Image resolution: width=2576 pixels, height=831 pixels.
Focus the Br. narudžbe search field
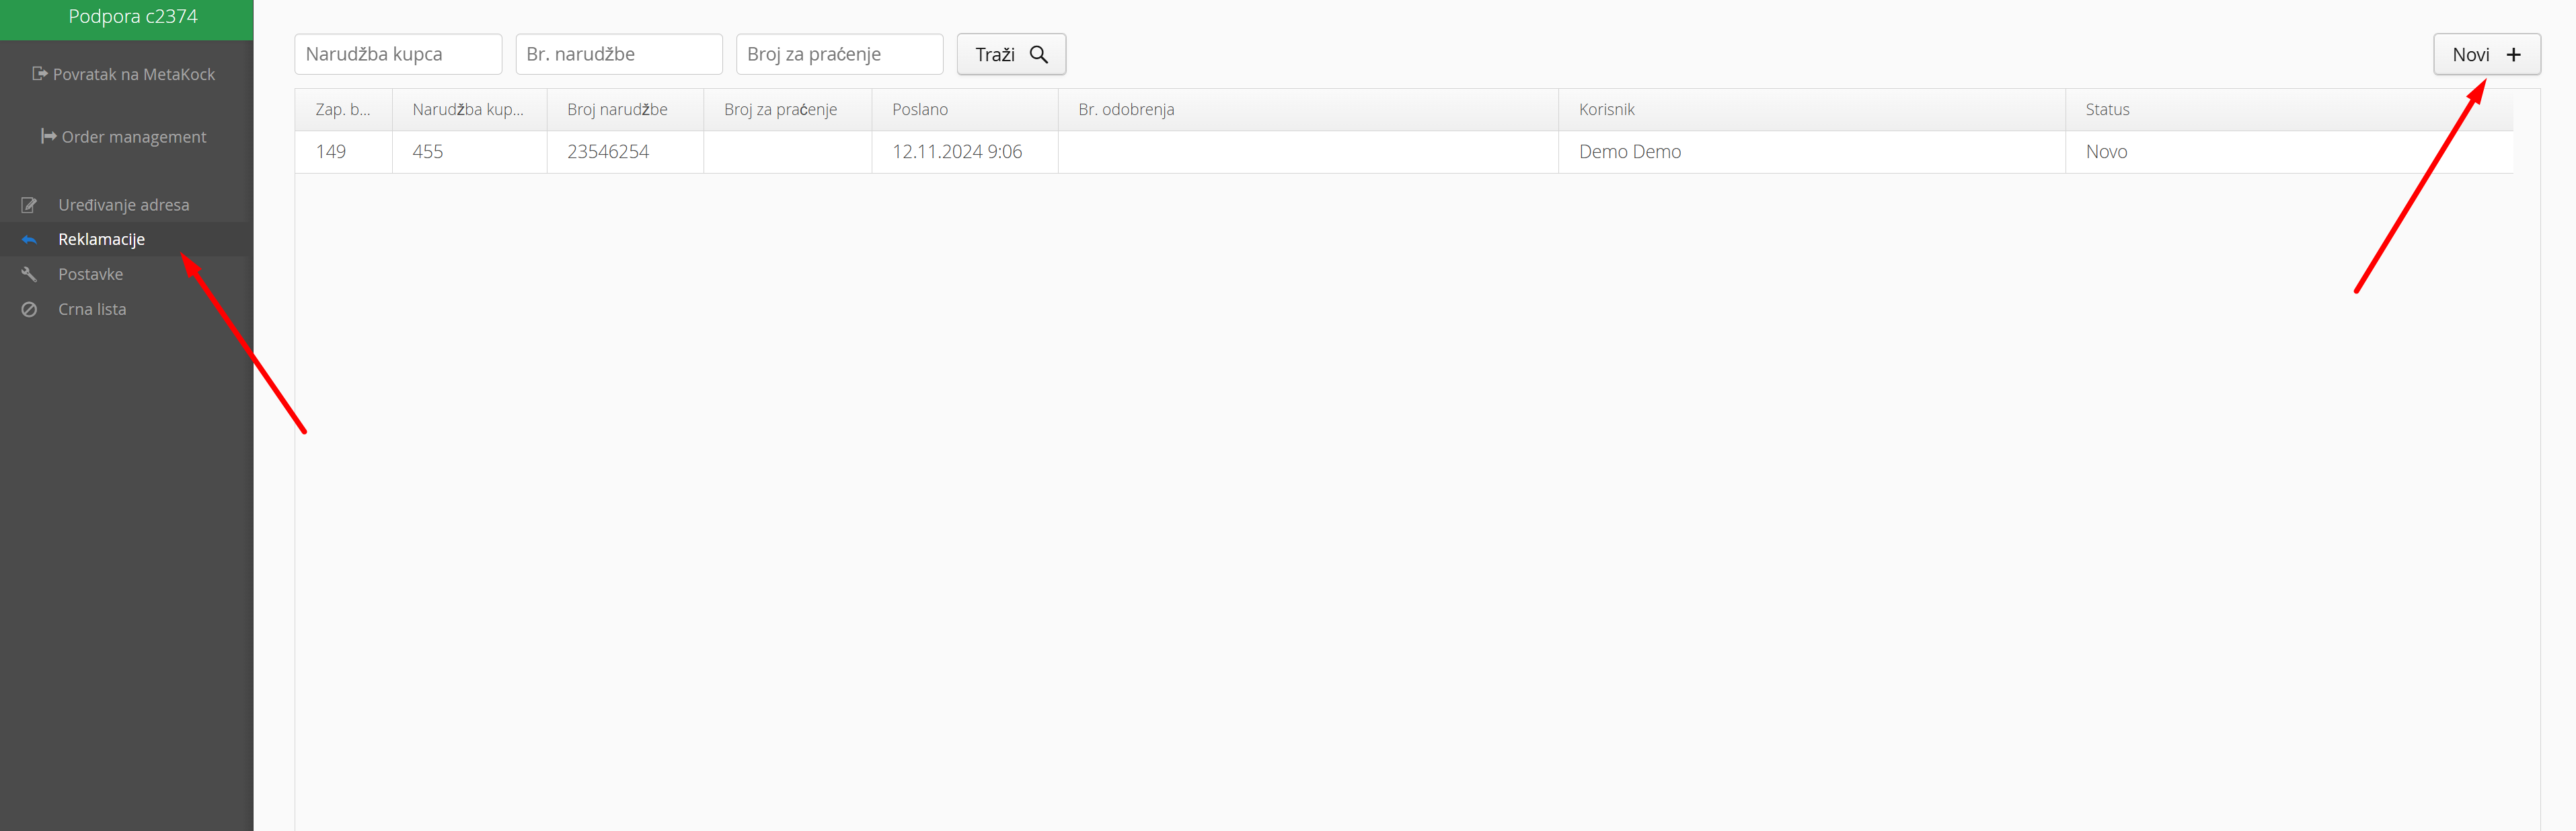618,54
